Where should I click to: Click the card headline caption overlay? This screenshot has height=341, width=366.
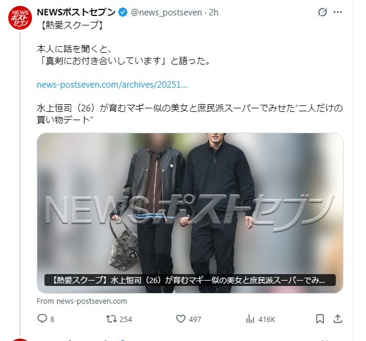pyautogui.click(x=190, y=280)
